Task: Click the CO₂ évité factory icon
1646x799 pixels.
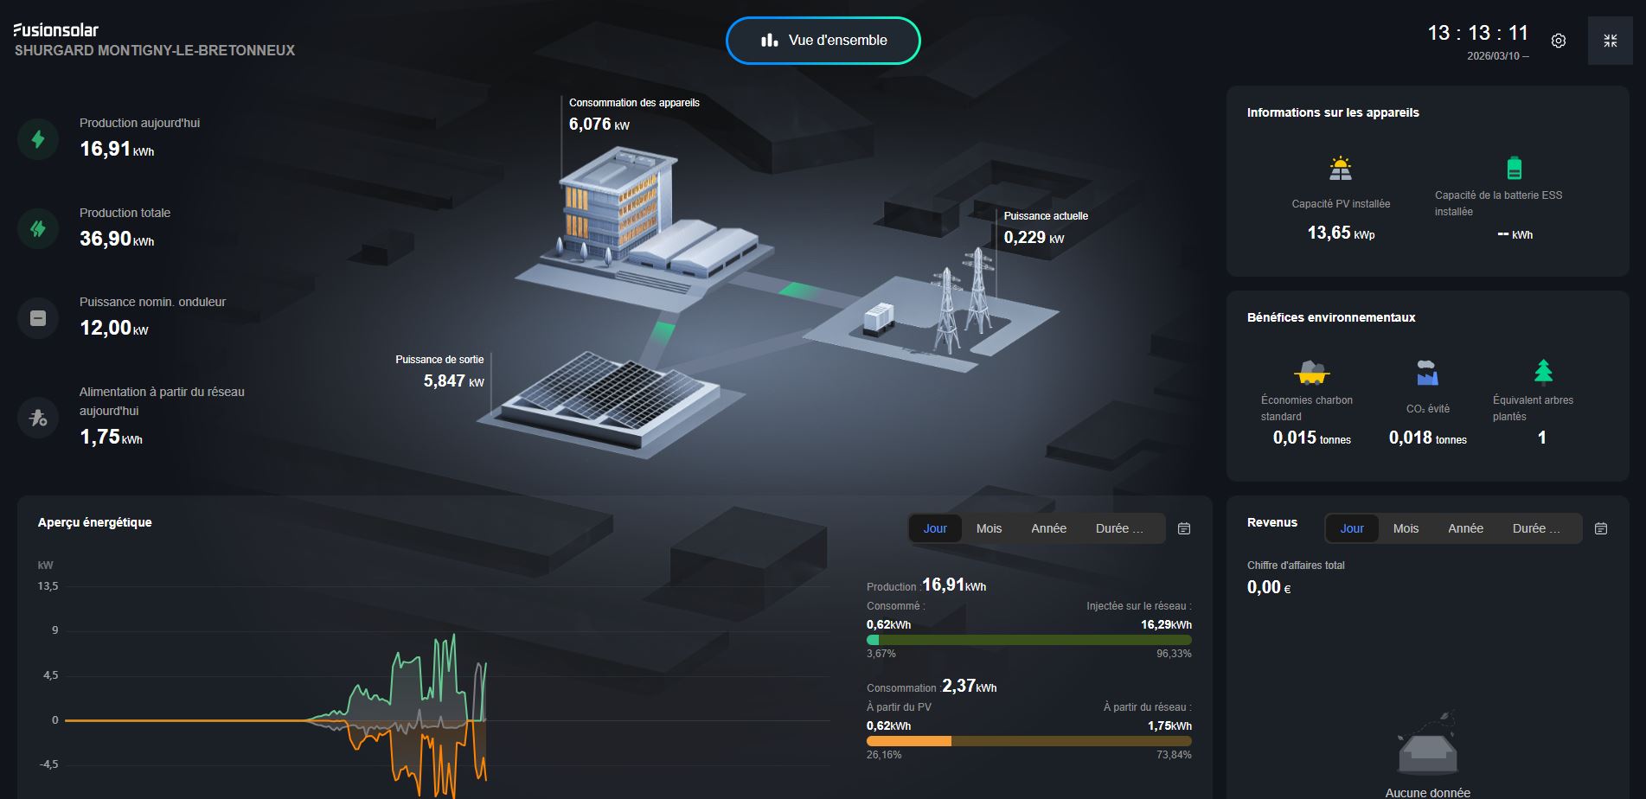Action: (x=1427, y=373)
